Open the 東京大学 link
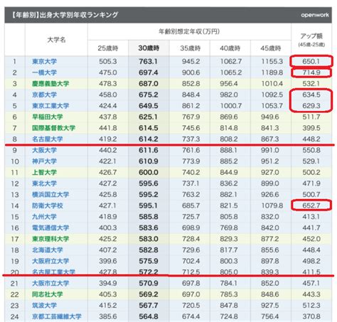Screen dimensions: 337x322 pyautogui.click(x=44, y=62)
